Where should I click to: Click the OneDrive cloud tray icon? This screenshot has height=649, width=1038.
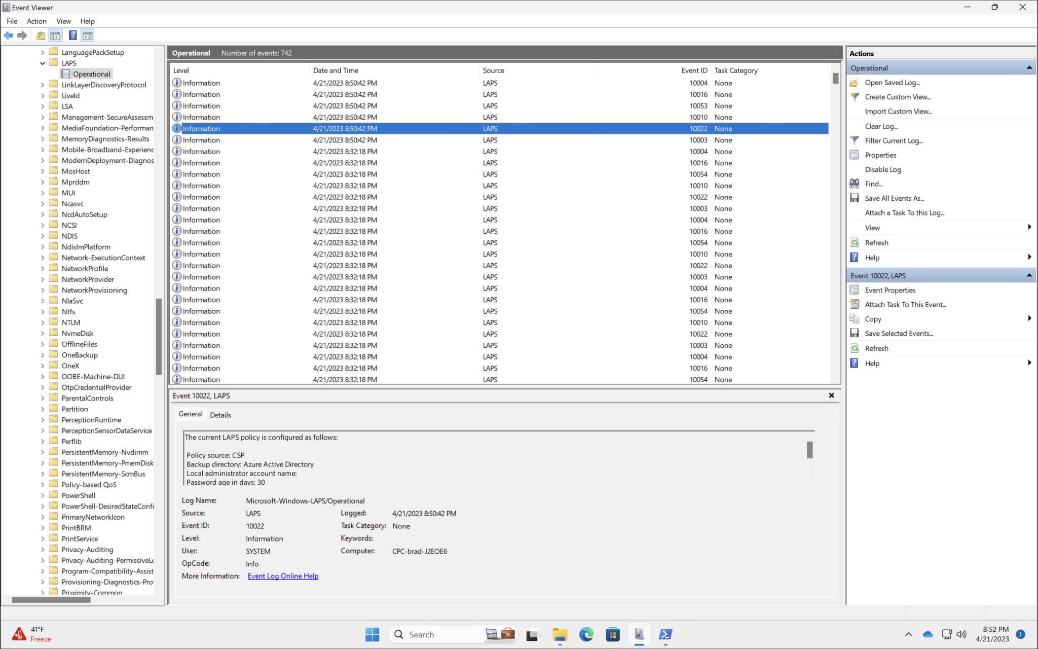point(928,634)
